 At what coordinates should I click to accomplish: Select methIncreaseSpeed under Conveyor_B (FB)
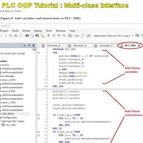pos(12,99)
